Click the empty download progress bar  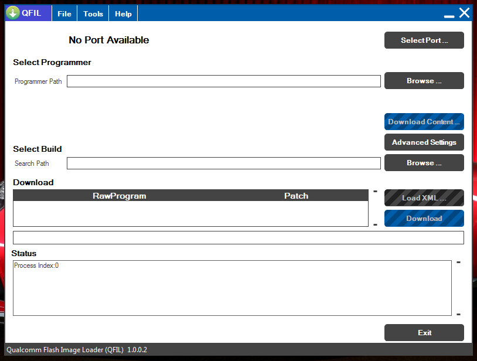tap(238, 237)
